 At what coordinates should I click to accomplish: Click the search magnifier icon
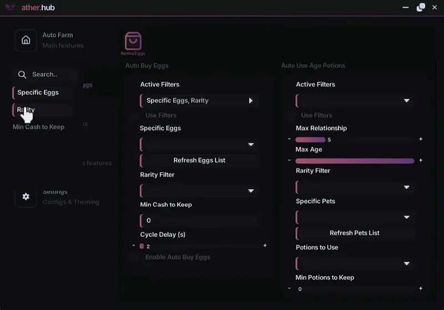click(x=22, y=75)
